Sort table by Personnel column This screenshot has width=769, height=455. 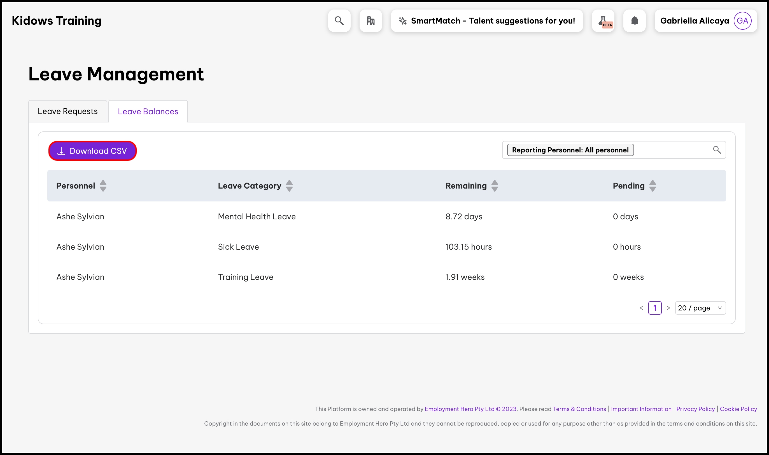103,186
